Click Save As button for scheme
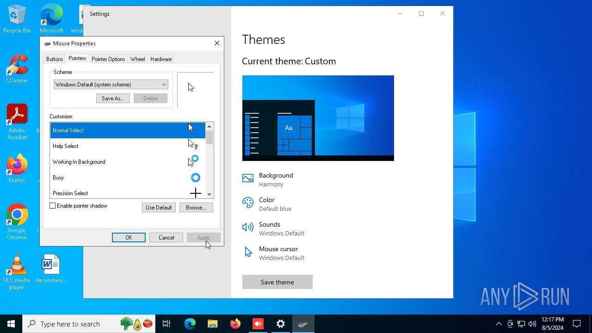The width and height of the screenshot is (592, 333). tap(113, 99)
